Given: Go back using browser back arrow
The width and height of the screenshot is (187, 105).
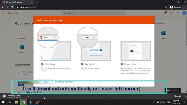Looking at the screenshot, I should tap(3, 7).
